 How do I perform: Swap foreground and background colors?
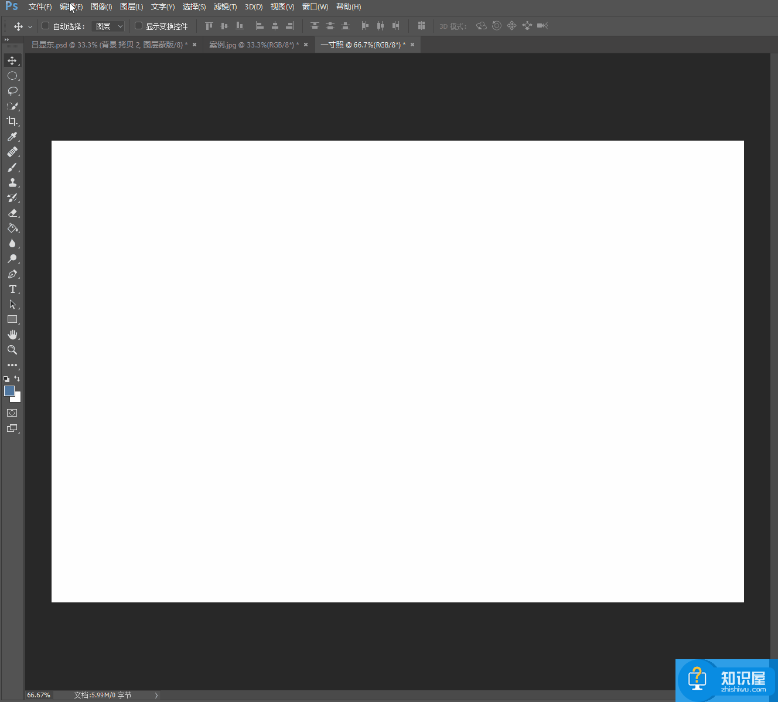[17, 379]
